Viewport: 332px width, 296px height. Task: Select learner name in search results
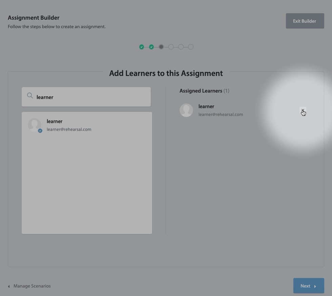pyautogui.click(x=55, y=121)
